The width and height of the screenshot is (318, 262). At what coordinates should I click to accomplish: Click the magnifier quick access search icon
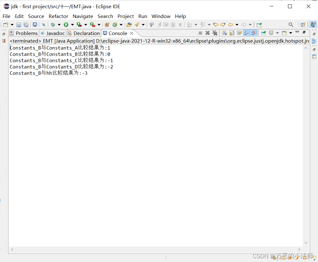(x=291, y=25)
